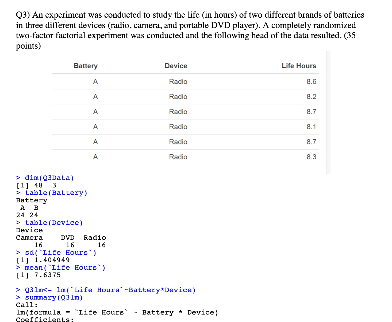
Task: Click the Battery column header
Action: coord(85,66)
